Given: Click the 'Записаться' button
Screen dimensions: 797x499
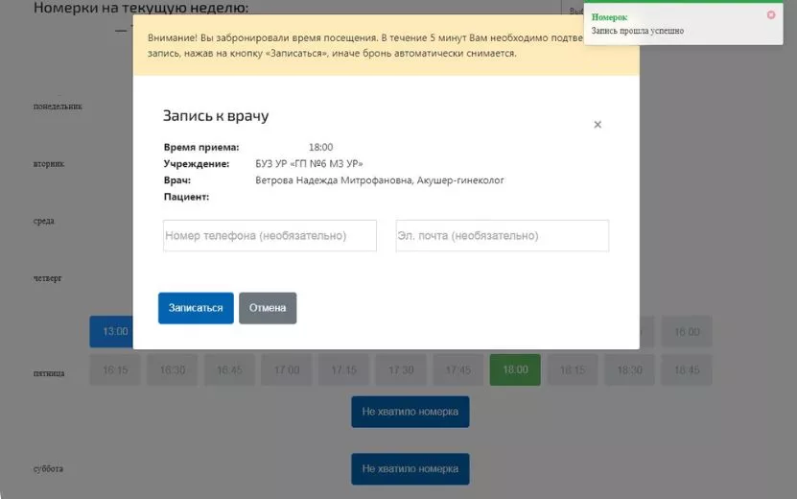Looking at the screenshot, I should (x=196, y=308).
